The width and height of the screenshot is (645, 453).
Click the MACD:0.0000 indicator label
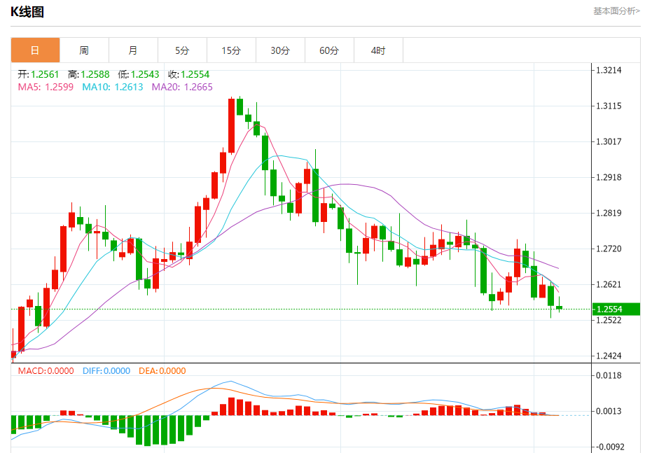pos(46,371)
